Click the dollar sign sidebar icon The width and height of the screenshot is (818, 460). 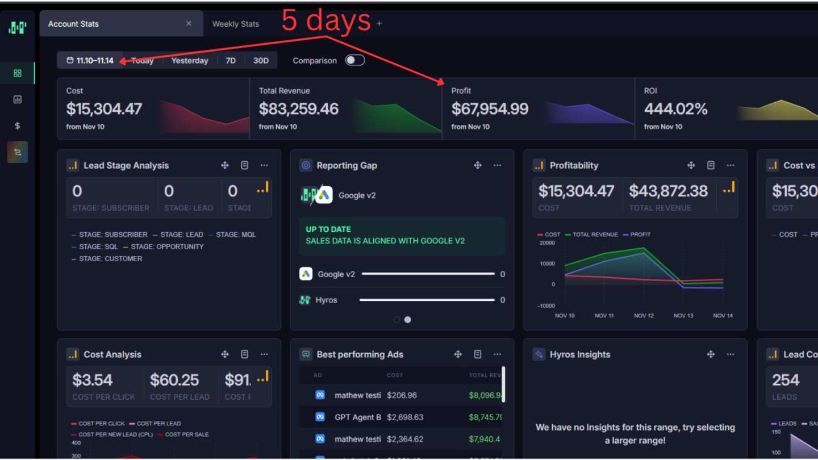click(17, 126)
